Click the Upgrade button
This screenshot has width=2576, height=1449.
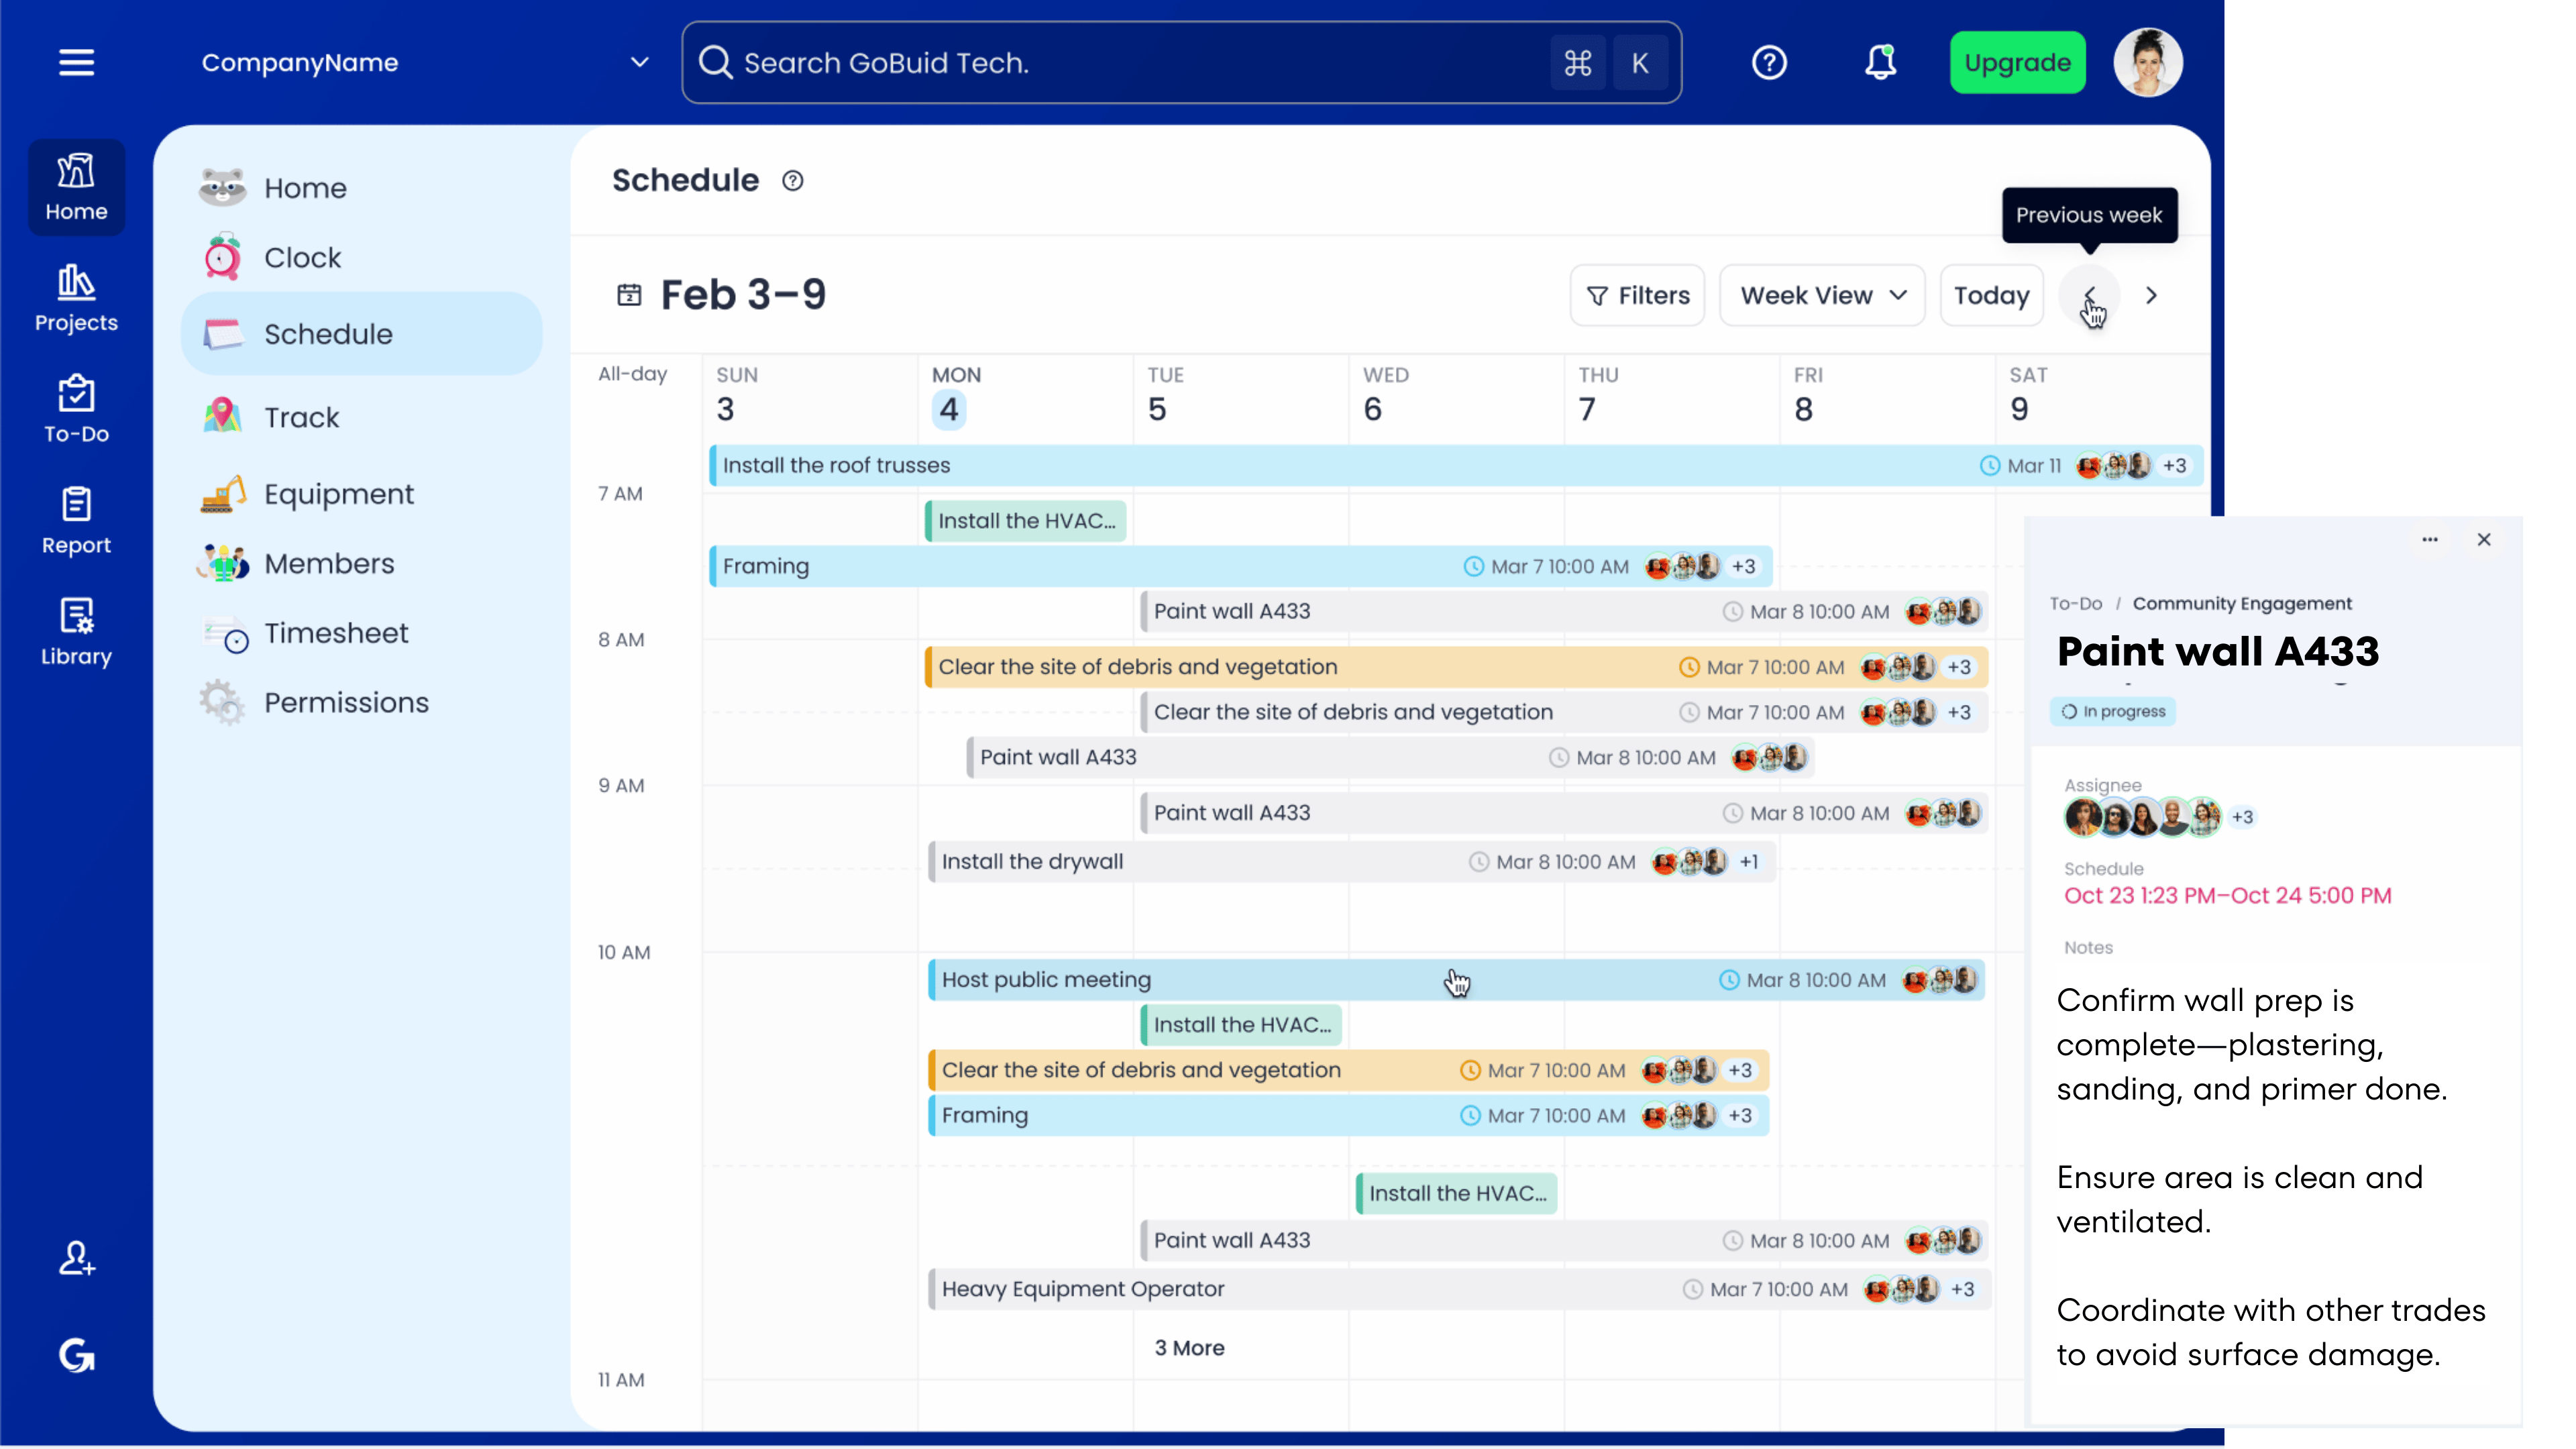click(2017, 62)
